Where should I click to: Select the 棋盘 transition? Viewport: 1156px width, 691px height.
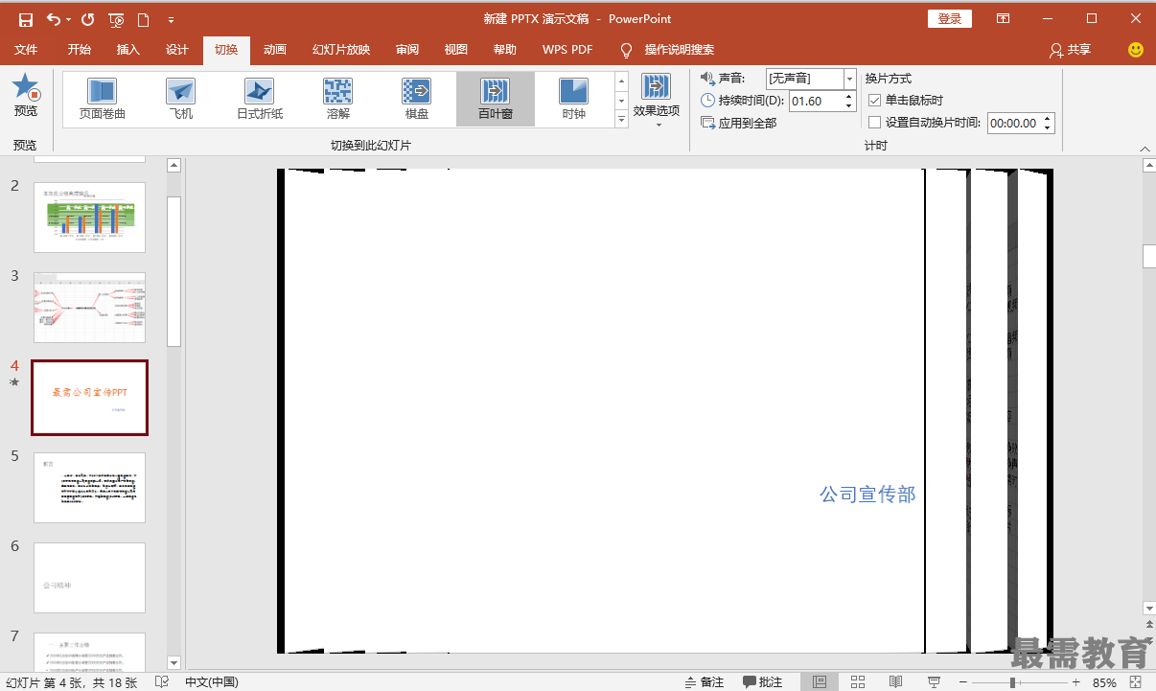pos(416,100)
